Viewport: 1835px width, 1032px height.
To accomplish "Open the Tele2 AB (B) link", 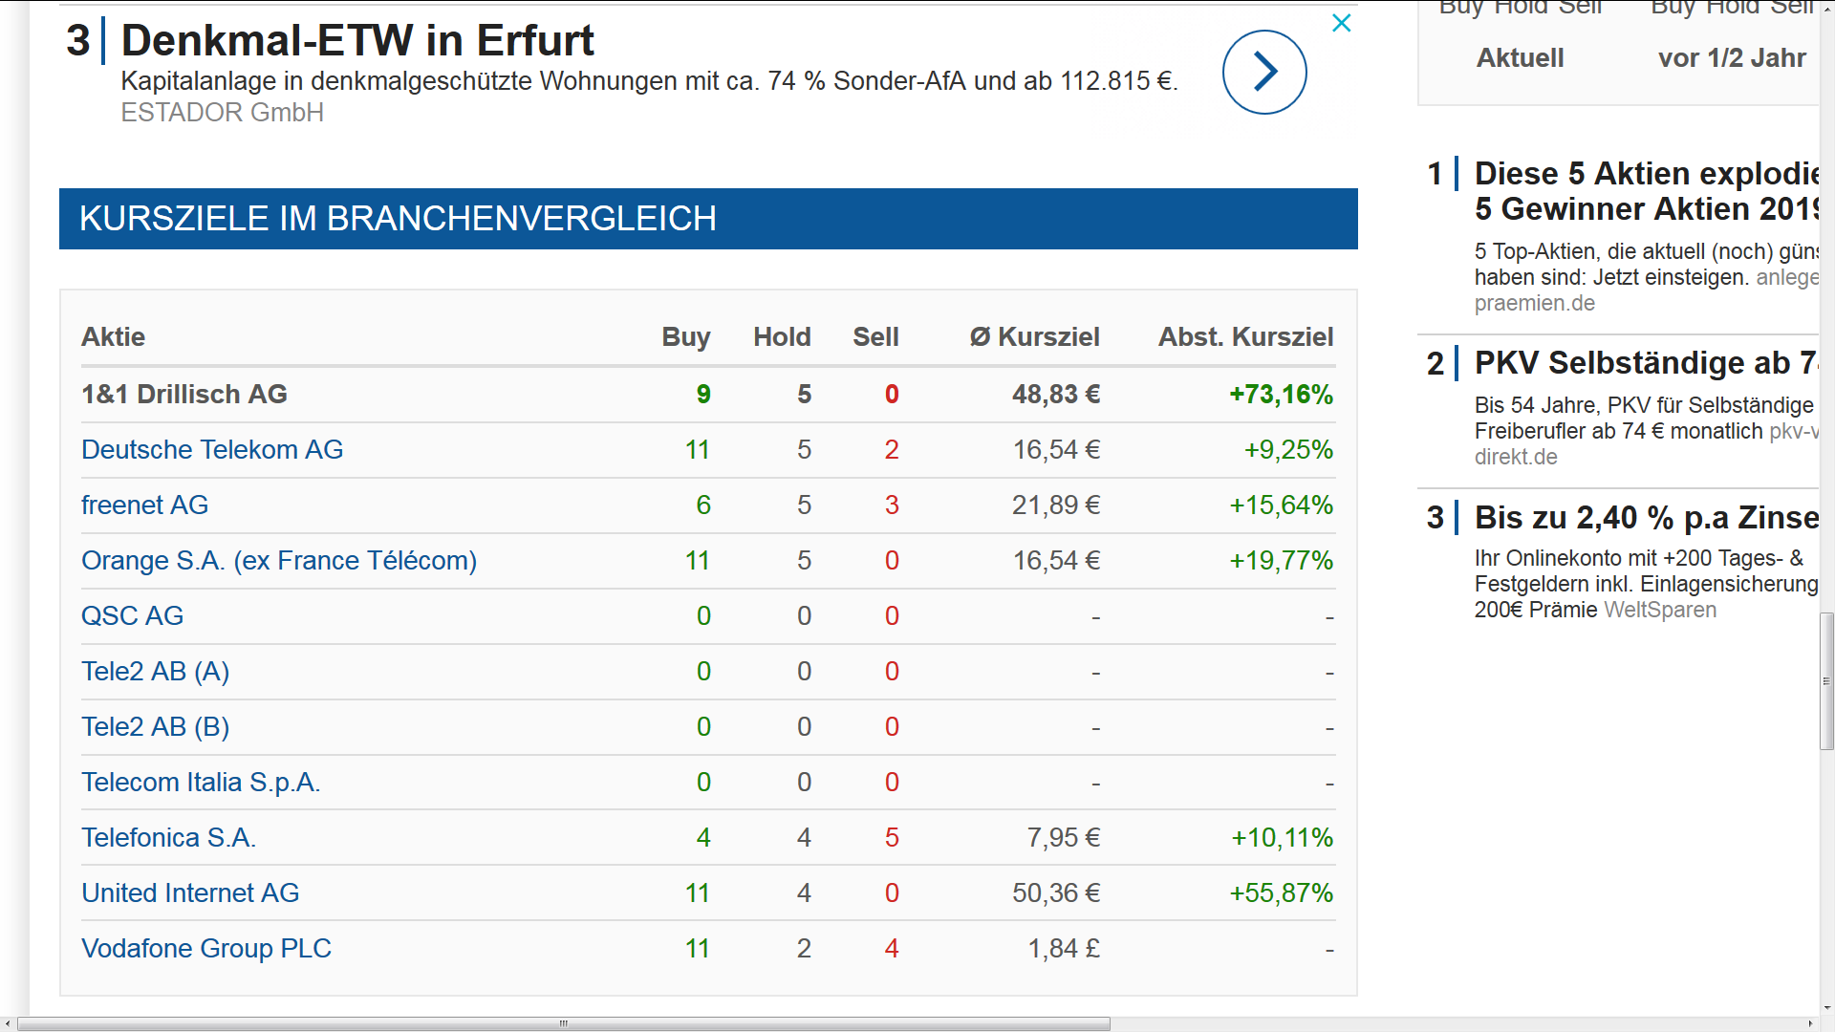I will click(155, 727).
